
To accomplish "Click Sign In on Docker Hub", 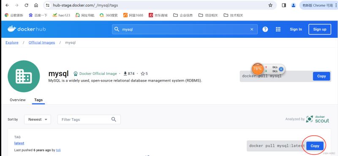I will coord(296,29).
